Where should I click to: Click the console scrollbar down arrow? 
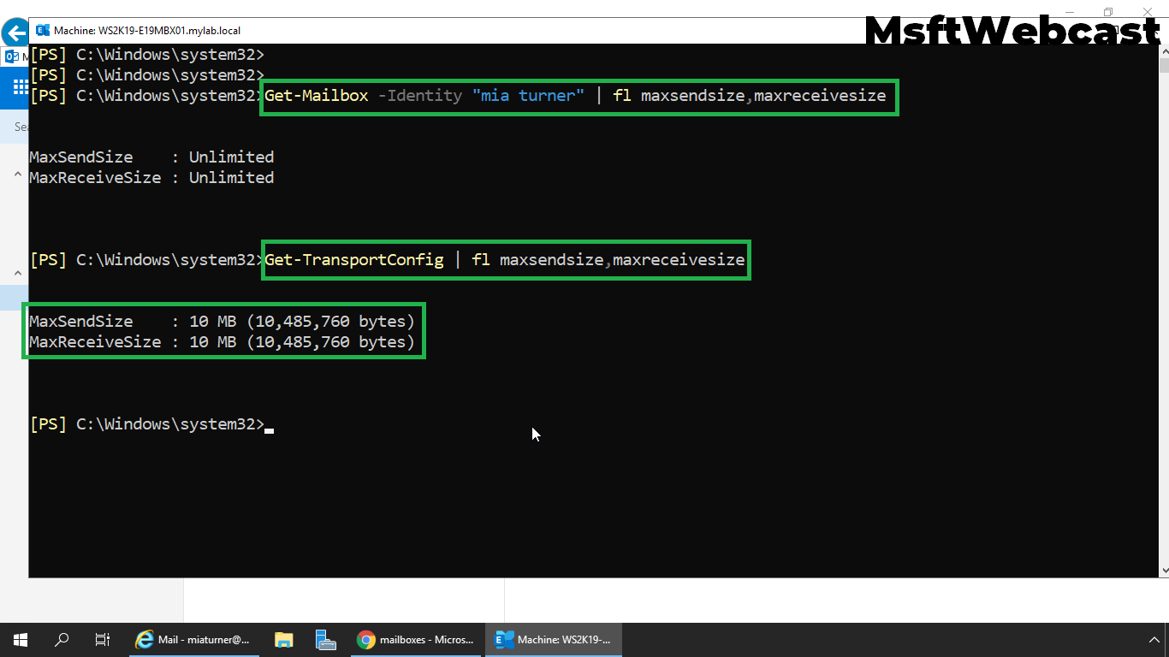[1163, 570]
